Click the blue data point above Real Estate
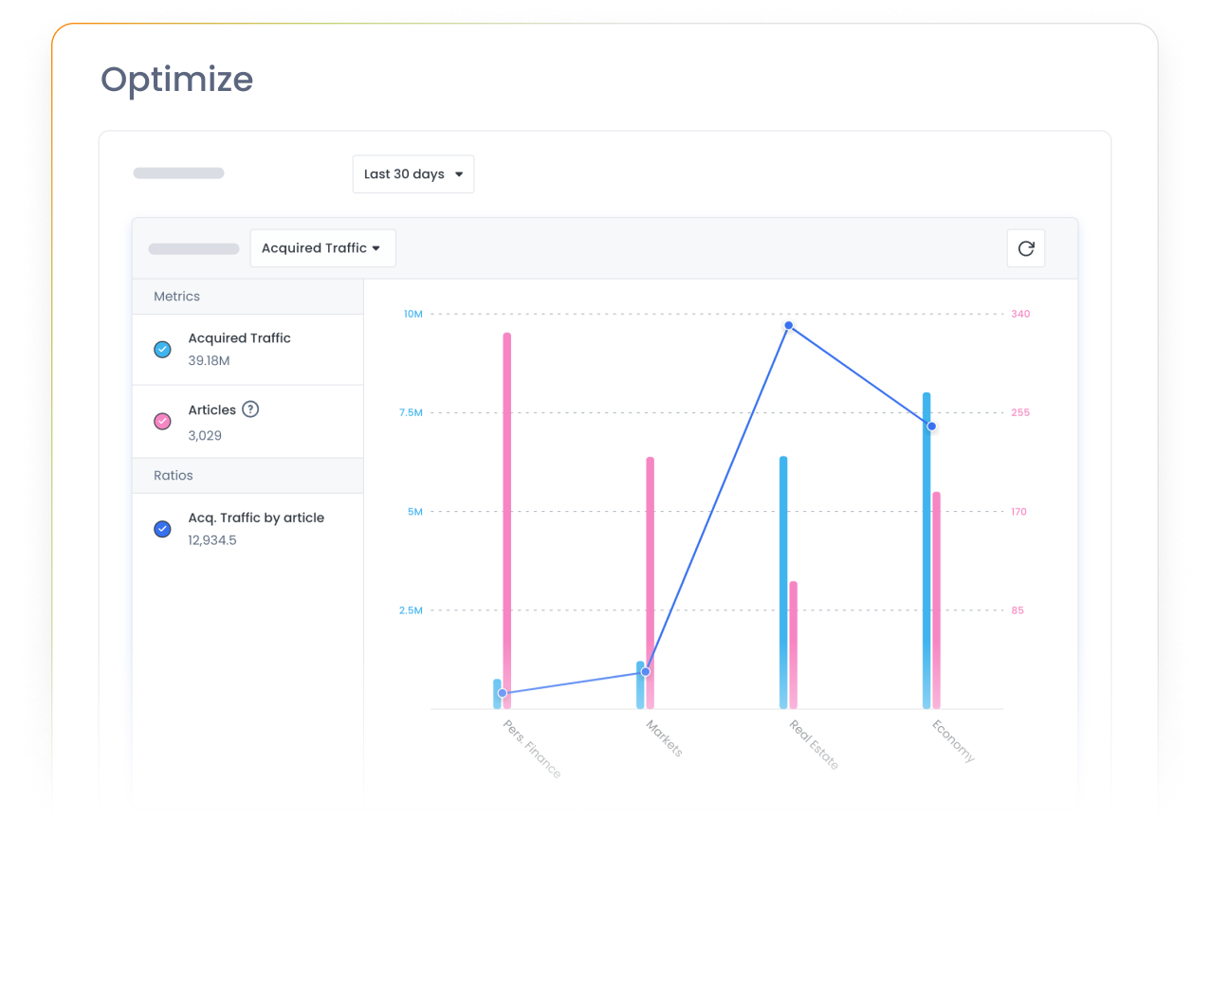The width and height of the screenshot is (1210, 982). click(787, 325)
